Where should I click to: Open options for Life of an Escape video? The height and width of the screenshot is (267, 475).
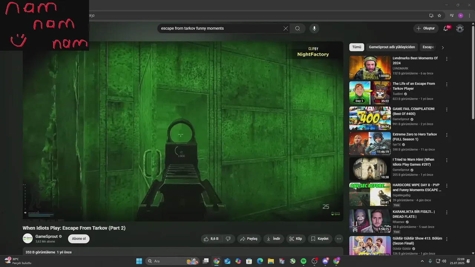[447, 84]
